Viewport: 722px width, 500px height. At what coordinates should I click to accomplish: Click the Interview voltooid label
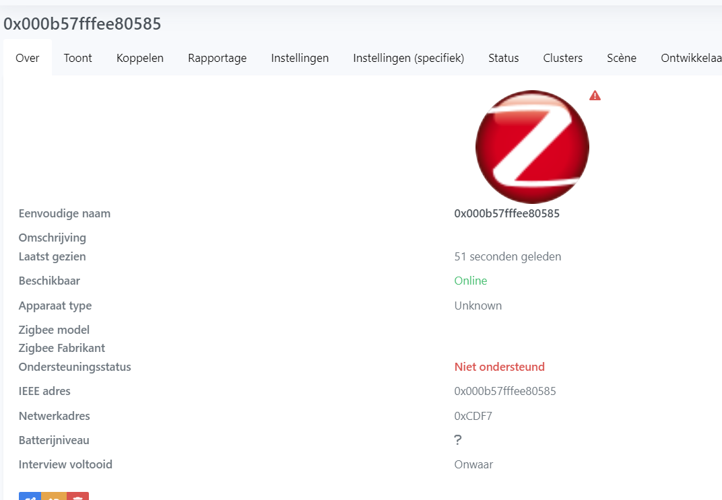pos(65,464)
